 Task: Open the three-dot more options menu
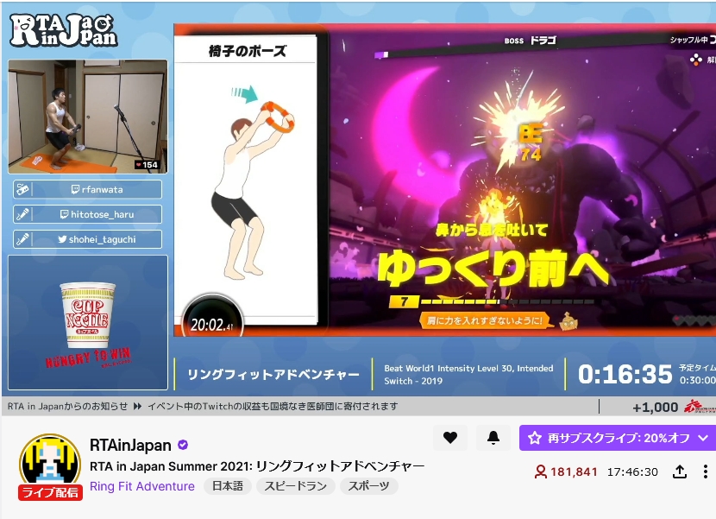[706, 472]
